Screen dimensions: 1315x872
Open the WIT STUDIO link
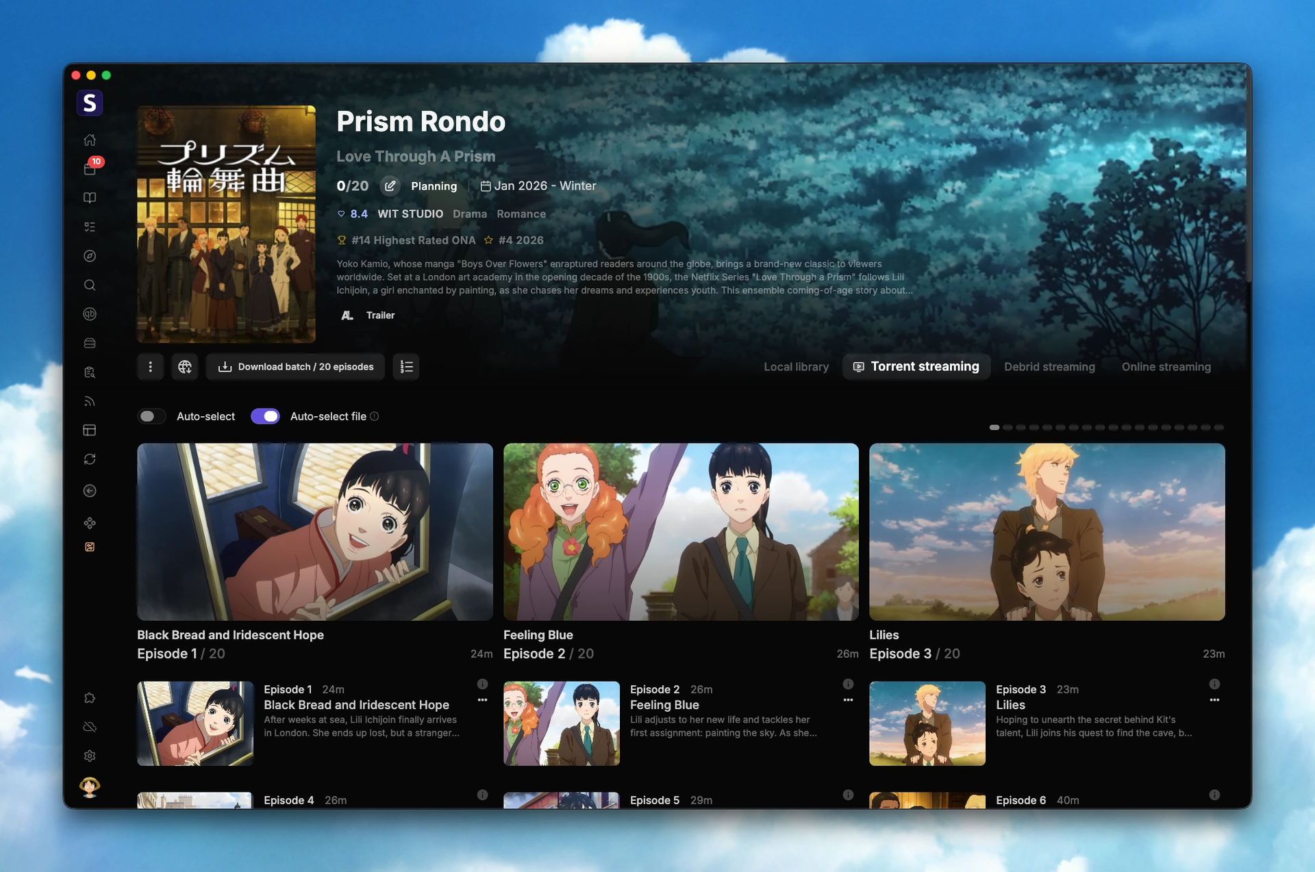(x=411, y=214)
